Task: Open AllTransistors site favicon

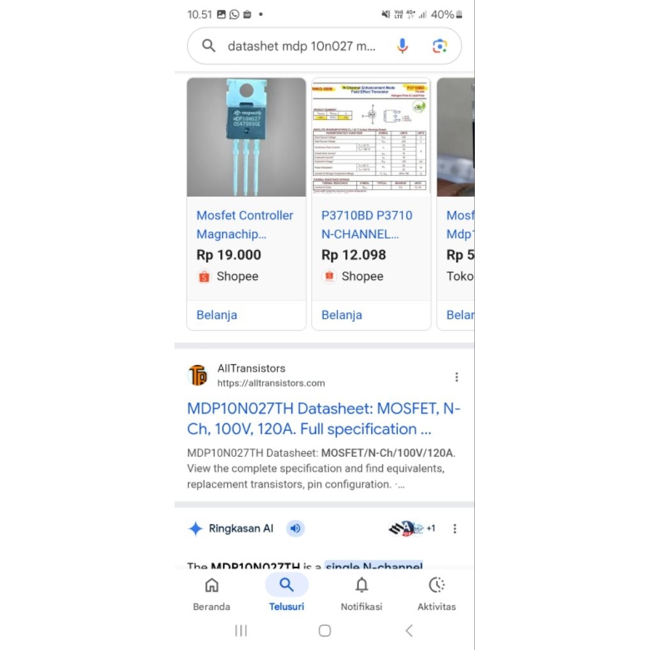Action: [198, 375]
